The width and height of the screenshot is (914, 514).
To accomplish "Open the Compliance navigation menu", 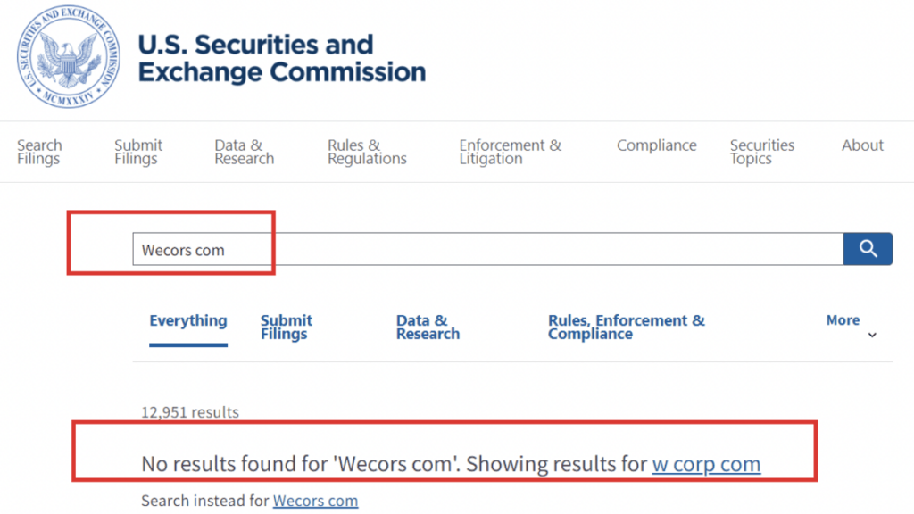I will pos(656,145).
